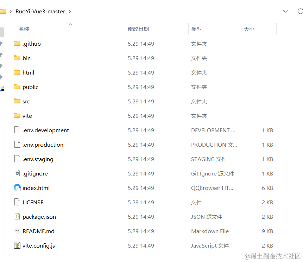
Task: Click the LICENSE blank file icon
Action: point(17,202)
